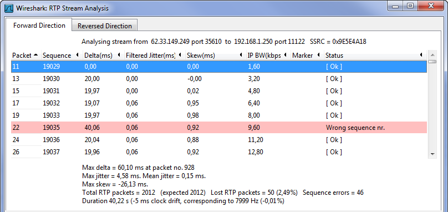Switch to the Reversed Direction tab

click(x=105, y=26)
